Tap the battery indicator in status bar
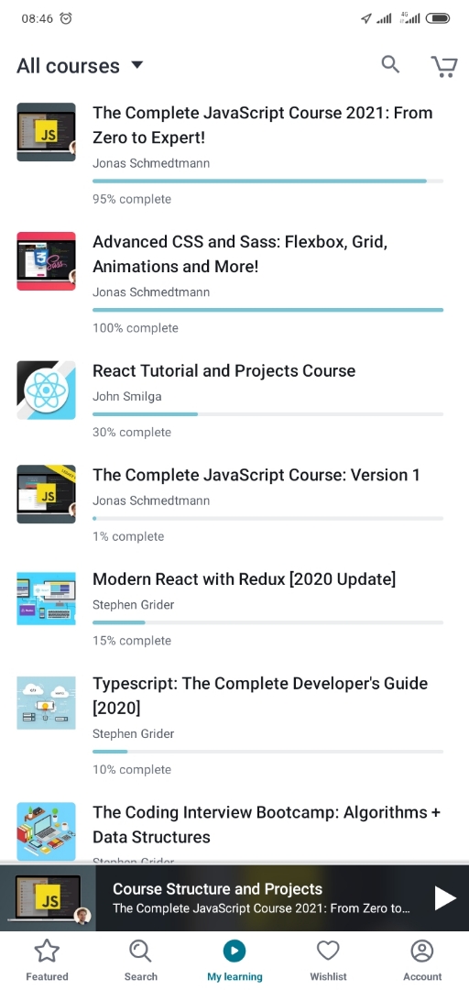Viewport: 469px width, 990px height. point(438,18)
